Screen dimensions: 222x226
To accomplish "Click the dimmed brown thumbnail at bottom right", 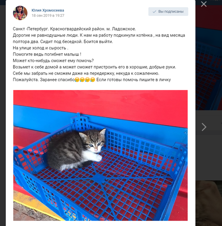I will click(209, 203).
